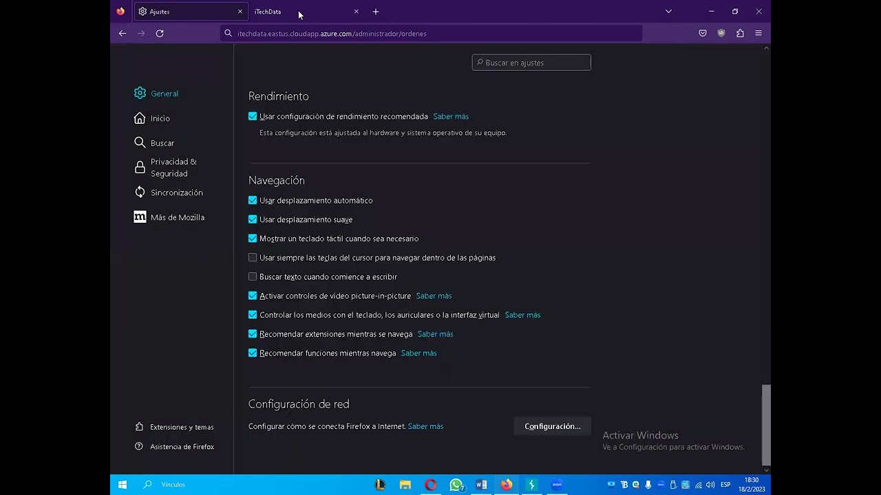Open the list all tabs chevron
Screen dimensions: 881x495
coord(668,12)
